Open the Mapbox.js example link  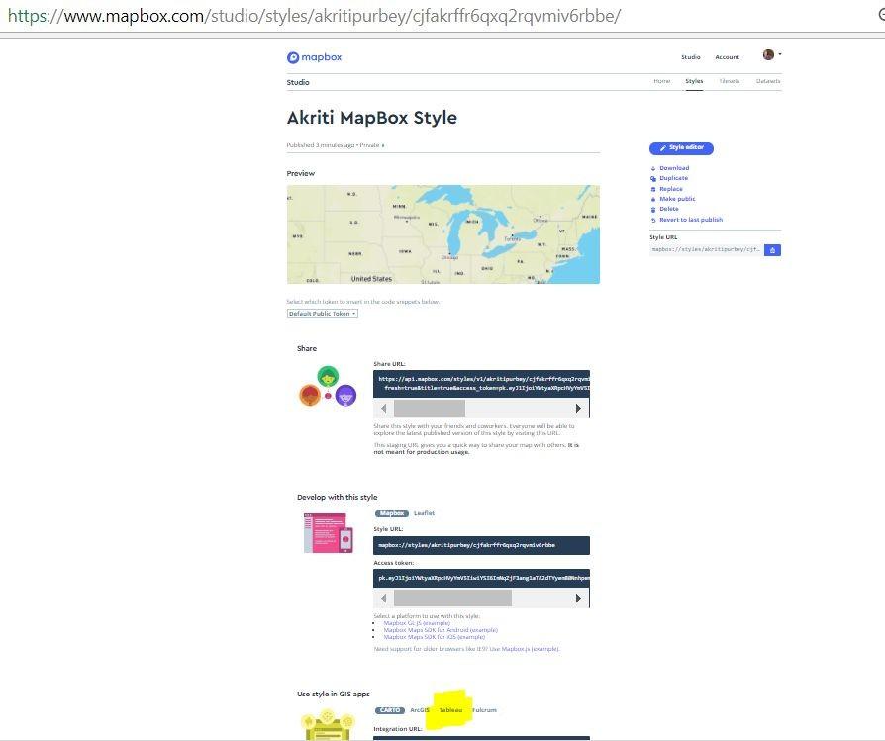pos(531,649)
